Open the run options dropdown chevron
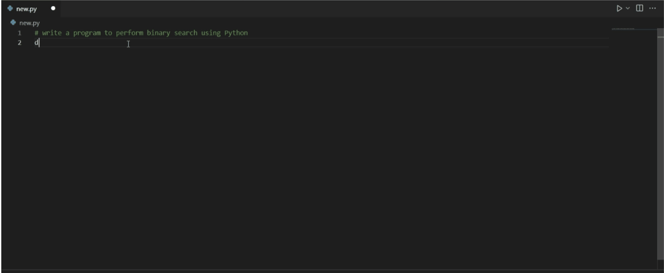Screen dimensions: 664x273 [x=628, y=8]
